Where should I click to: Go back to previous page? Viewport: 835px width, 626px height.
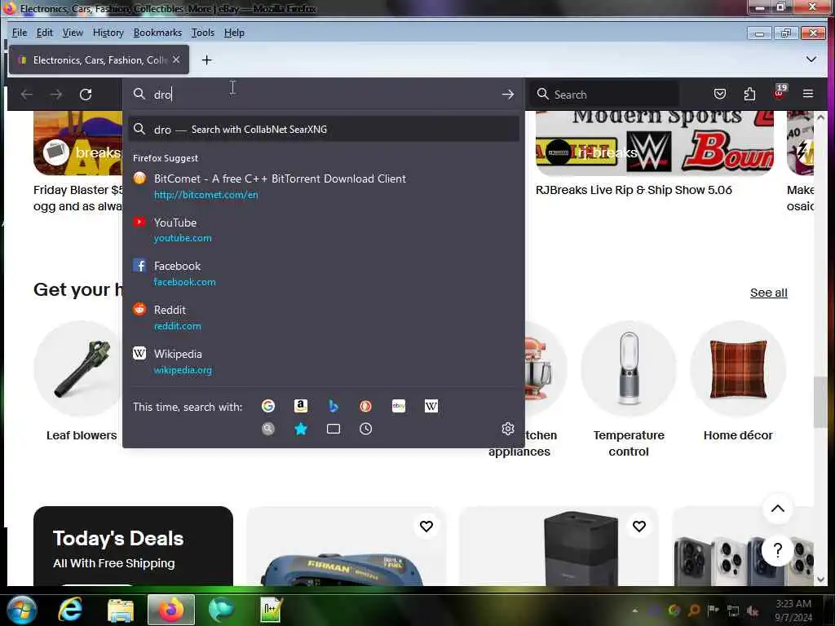tap(27, 95)
